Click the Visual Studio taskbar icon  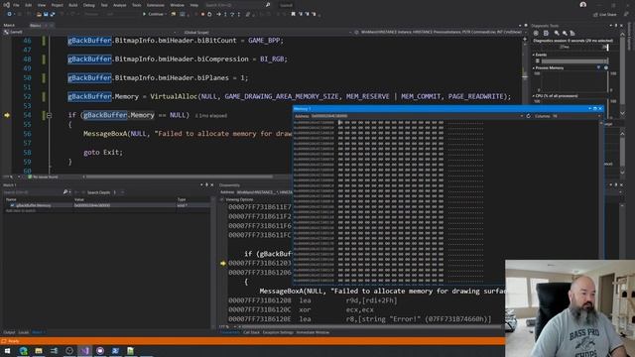click(x=84, y=350)
